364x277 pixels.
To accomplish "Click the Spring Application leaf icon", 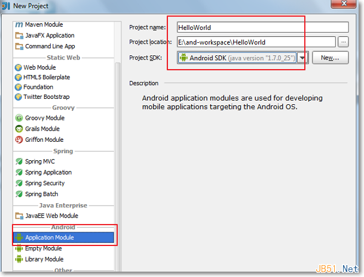I will [x=19, y=172].
